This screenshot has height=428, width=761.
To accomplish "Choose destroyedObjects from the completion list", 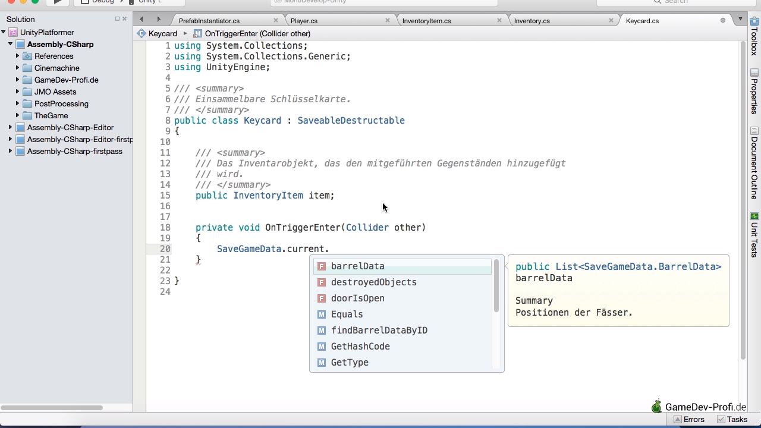I will [x=402, y=282].
